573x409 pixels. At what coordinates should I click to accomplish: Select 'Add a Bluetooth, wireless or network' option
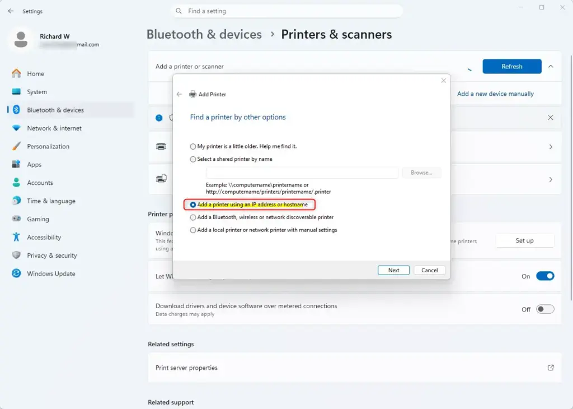click(192, 217)
